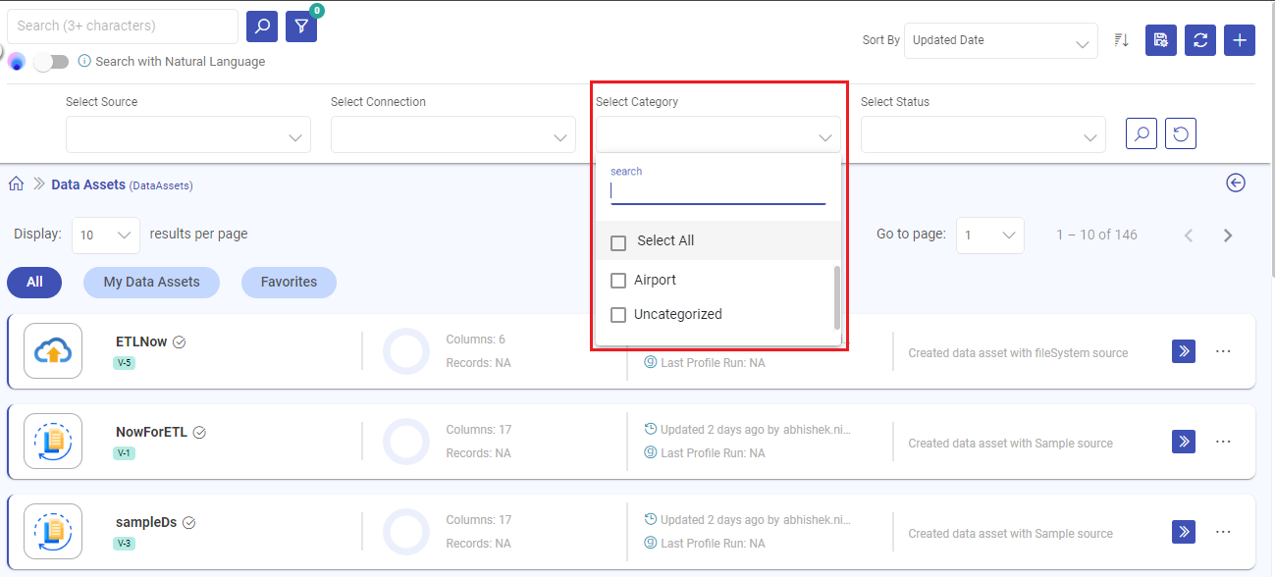The width and height of the screenshot is (1275, 577).
Task: Enable the Uncategorized checkbox
Action: [618, 314]
